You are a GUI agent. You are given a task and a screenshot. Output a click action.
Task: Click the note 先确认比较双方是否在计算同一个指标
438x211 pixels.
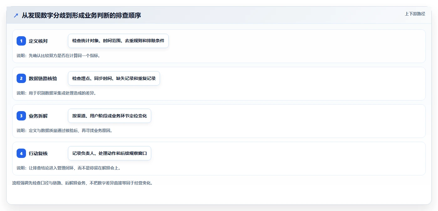58,56
